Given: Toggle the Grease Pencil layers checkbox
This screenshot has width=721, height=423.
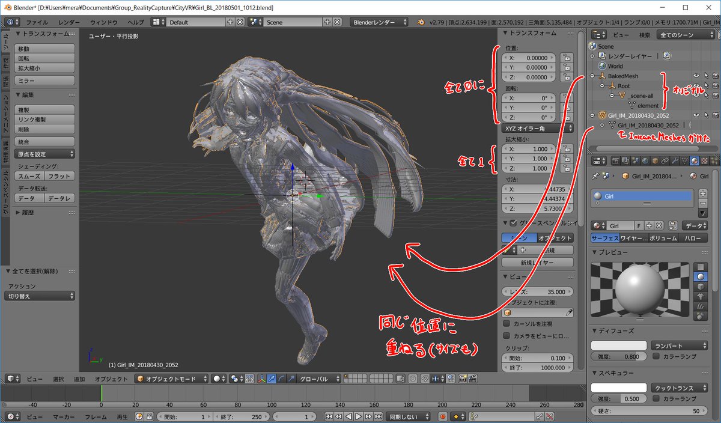Looking at the screenshot, I should (513, 223).
